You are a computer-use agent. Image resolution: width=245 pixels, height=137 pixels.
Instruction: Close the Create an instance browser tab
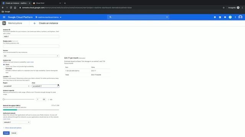pos(29,3)
